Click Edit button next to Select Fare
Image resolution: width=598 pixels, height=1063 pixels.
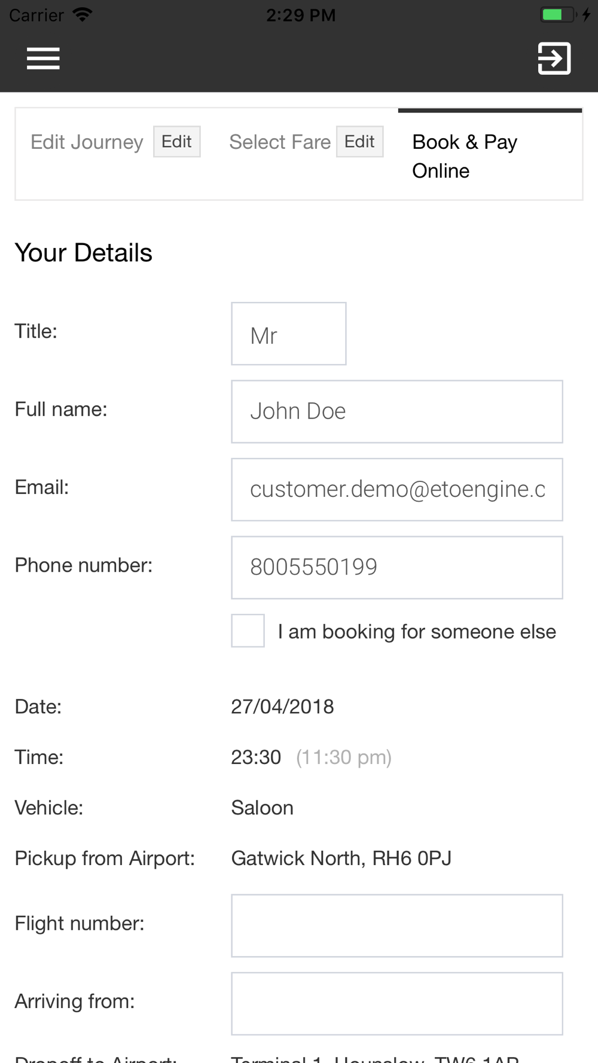[x=360, y=142]
